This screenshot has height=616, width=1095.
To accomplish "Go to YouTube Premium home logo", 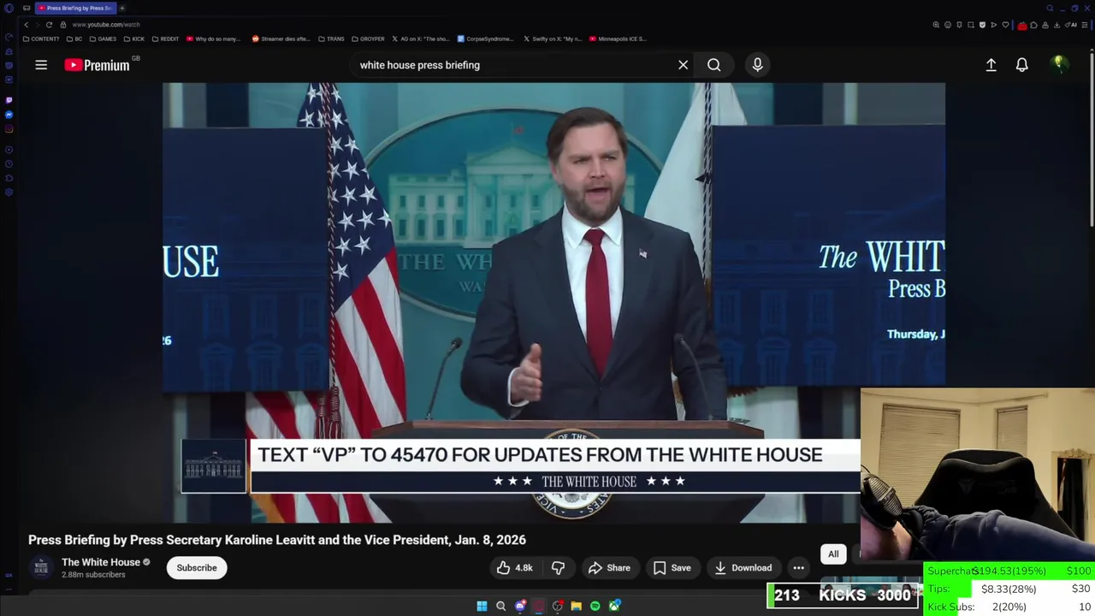I will point(97,65).
